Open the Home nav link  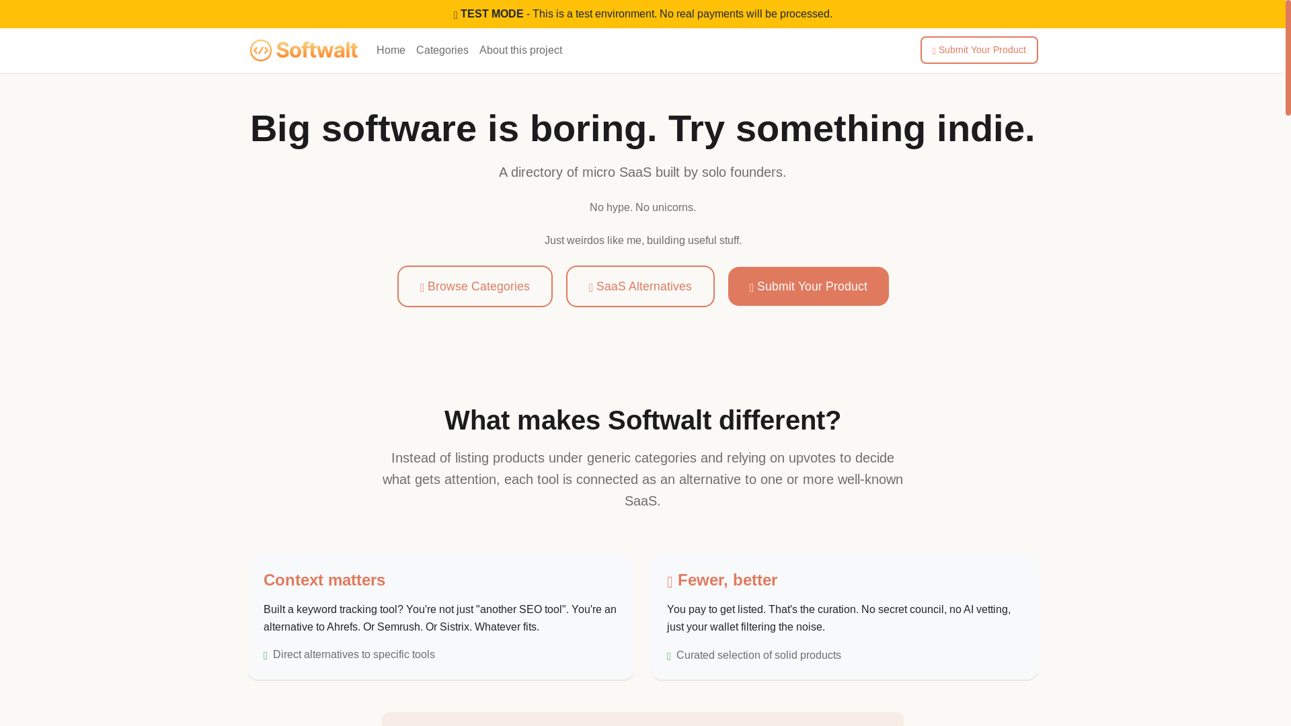pyautogui.click(x=391, y=50)
